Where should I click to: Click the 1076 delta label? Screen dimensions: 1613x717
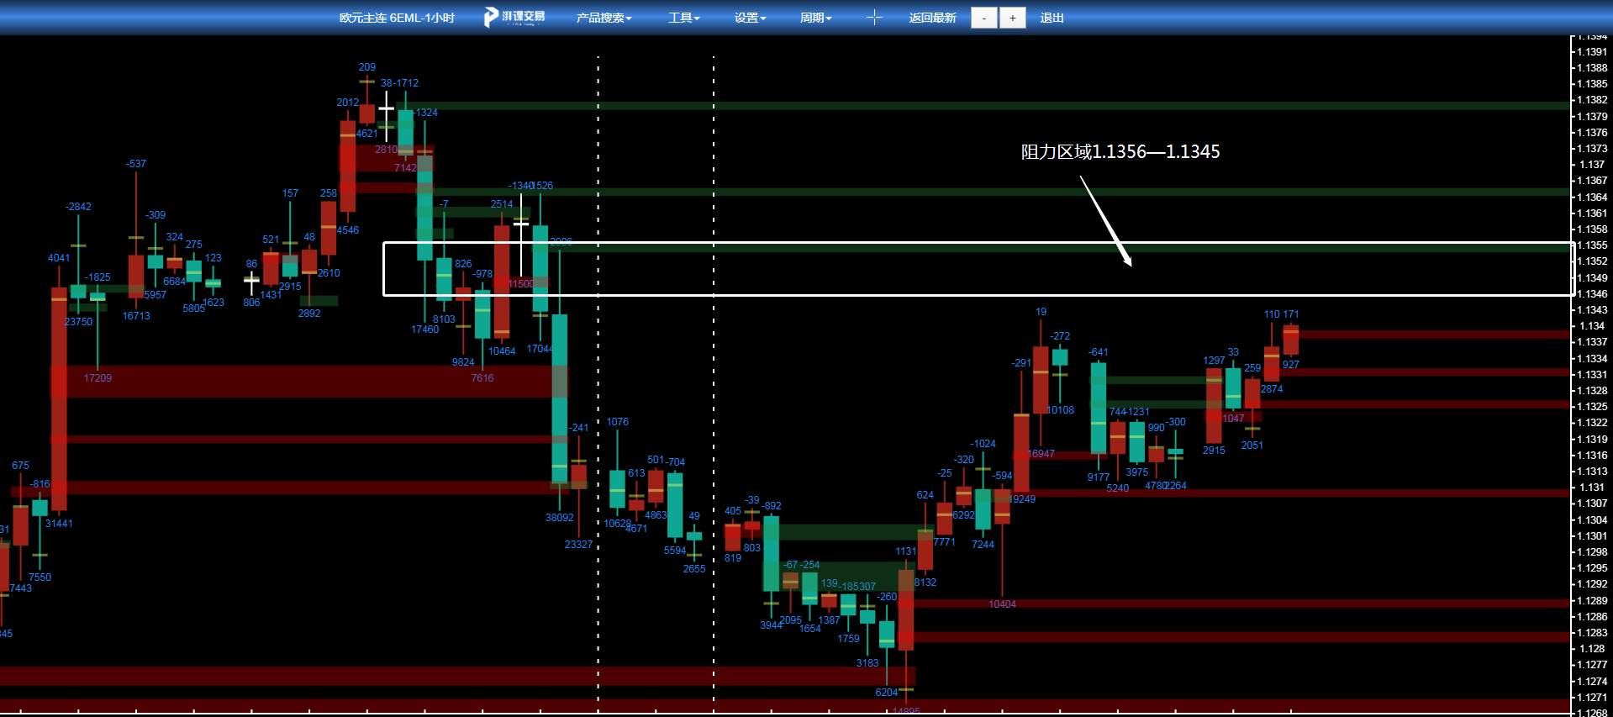click(617, 422)
